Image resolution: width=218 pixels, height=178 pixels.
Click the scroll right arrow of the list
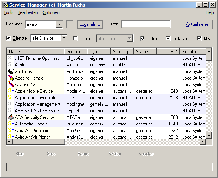[203, 142]
